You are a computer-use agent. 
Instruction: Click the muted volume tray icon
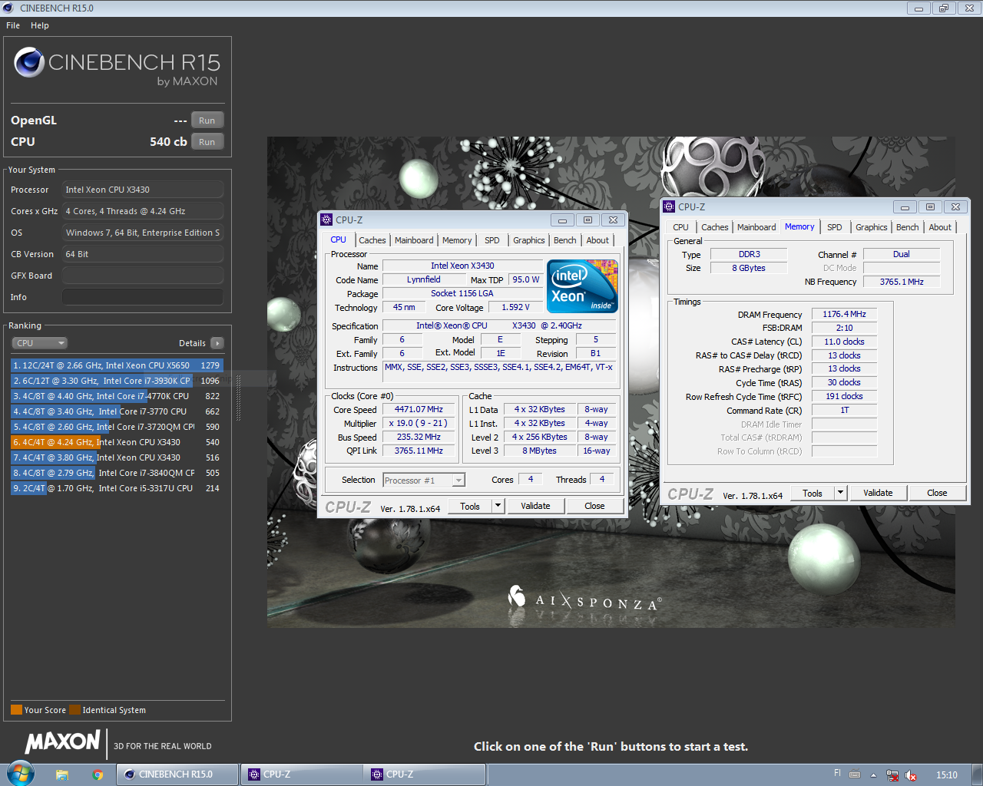(x=911, y=774)
